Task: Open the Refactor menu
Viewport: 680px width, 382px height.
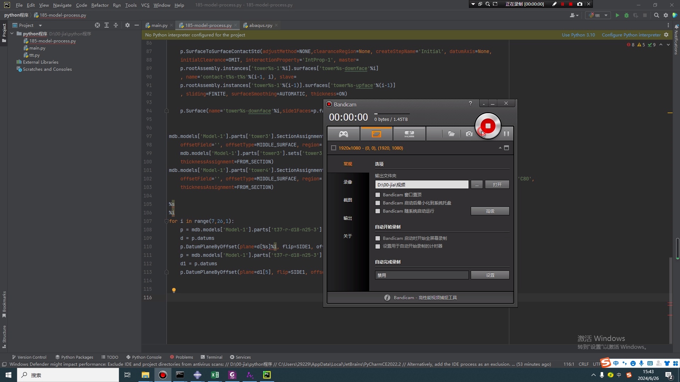Action: pos(100,5)
